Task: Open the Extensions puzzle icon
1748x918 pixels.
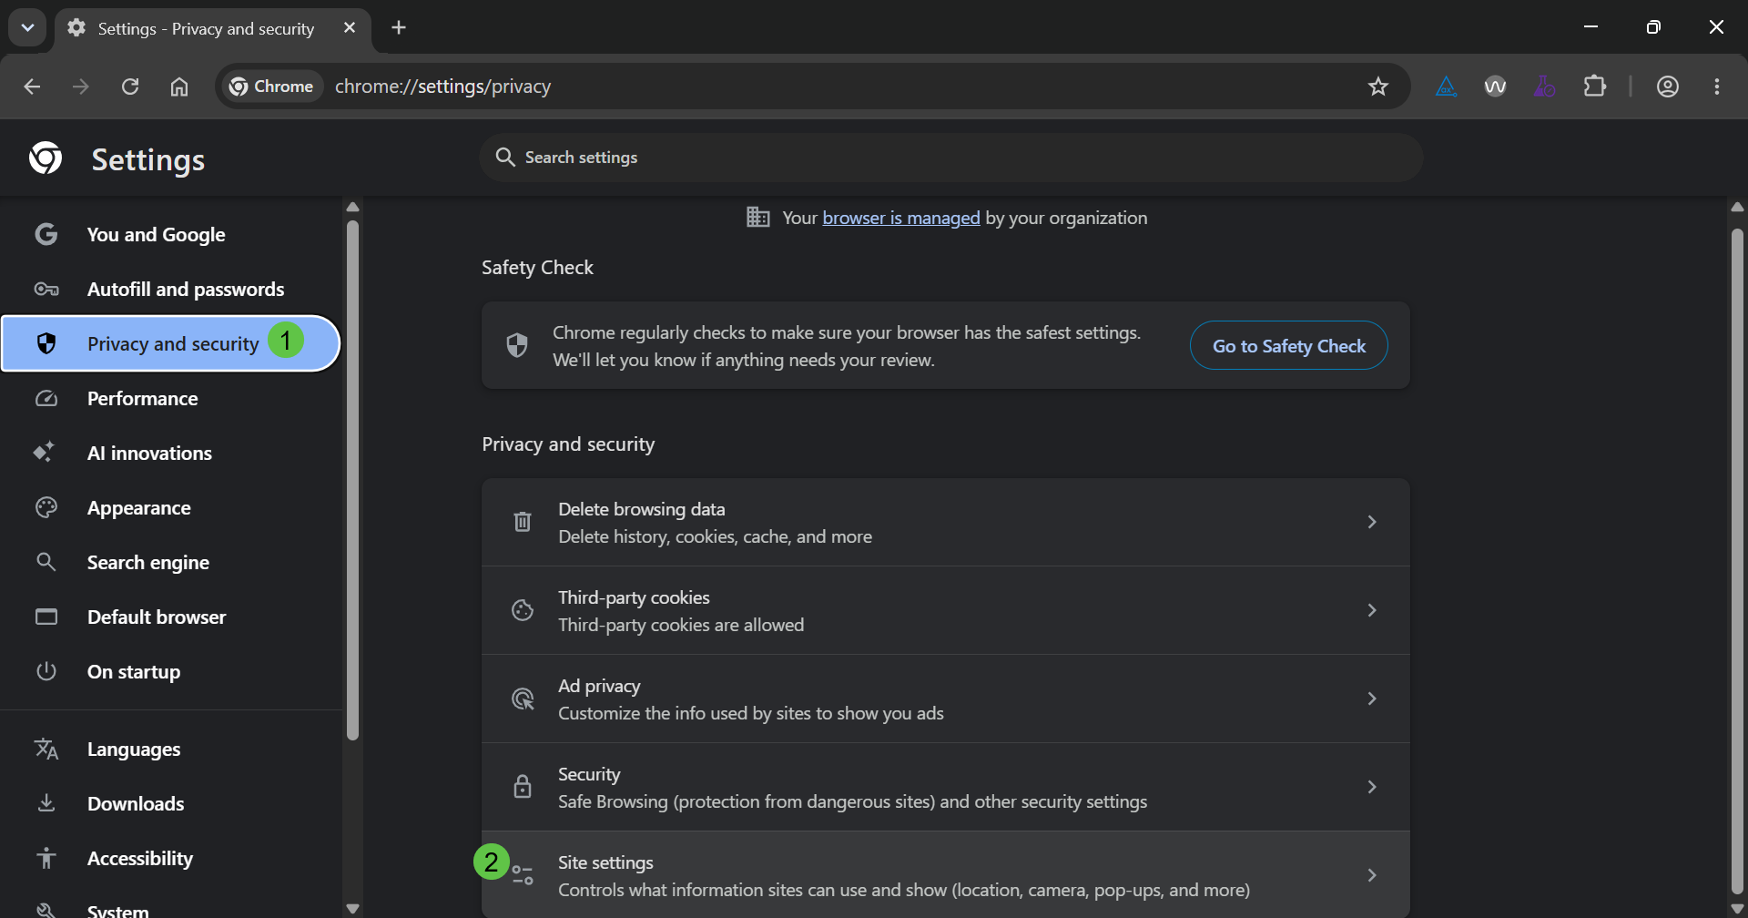Action: 1595,87
